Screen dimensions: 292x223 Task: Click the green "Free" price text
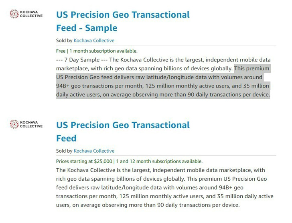pos(61,51)
